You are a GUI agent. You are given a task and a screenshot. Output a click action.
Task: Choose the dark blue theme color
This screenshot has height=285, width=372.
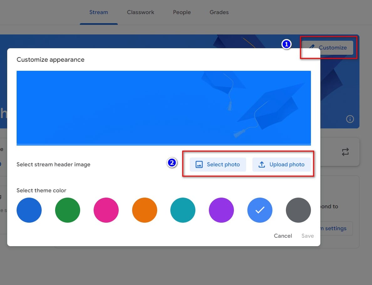click(29, 210)
